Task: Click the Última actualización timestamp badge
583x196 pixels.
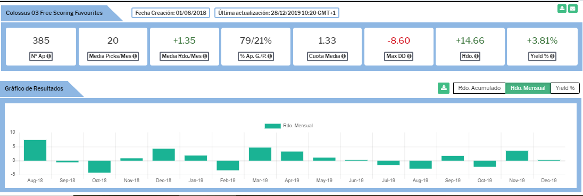Action: click(277, 13)
